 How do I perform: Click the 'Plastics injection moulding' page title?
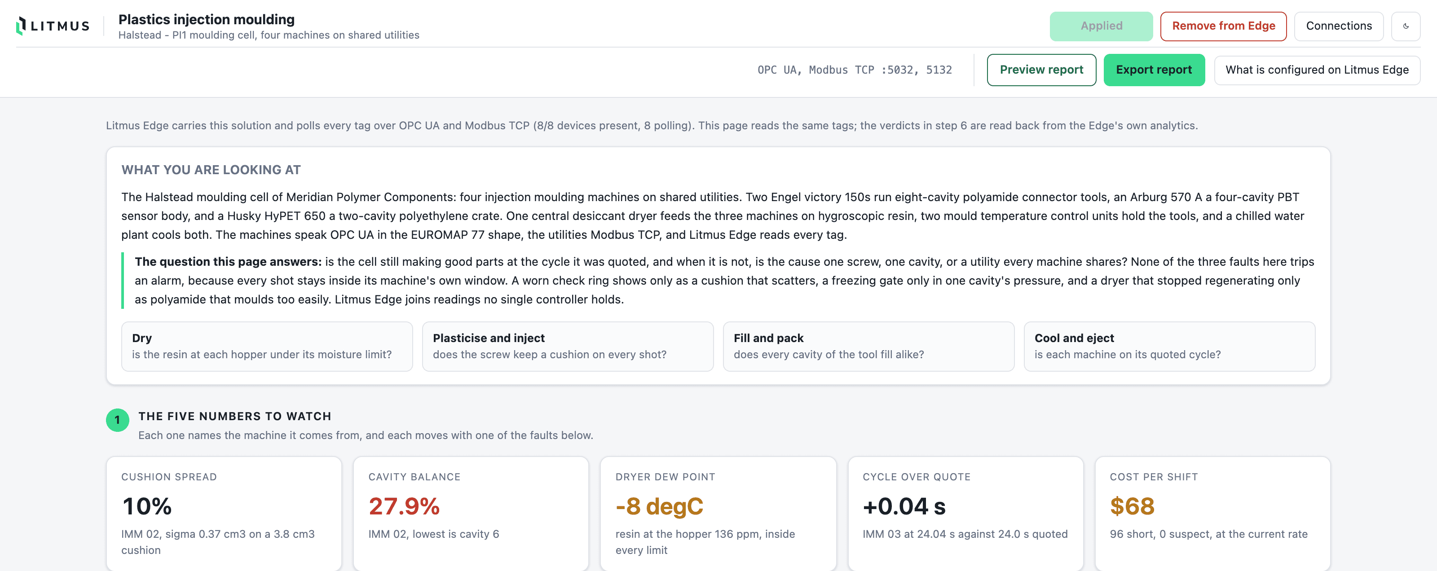207,19
